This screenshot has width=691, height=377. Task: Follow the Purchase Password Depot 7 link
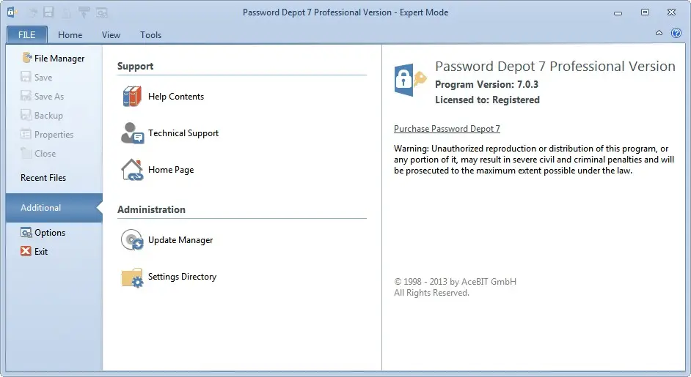pyautogui.click(x=447, y=128)
